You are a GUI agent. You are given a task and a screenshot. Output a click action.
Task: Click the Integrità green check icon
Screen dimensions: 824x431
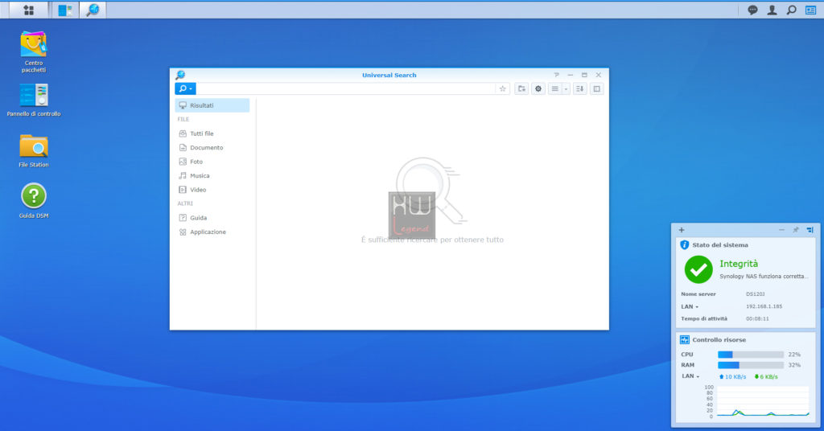(x=698, y=269)
